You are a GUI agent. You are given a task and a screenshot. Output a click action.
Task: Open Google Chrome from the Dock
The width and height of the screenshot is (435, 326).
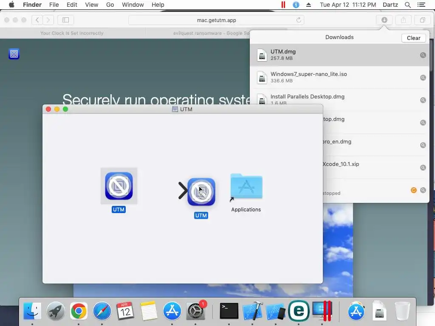coord(79,311)
